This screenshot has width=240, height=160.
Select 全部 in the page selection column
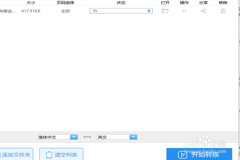[66, 11]
